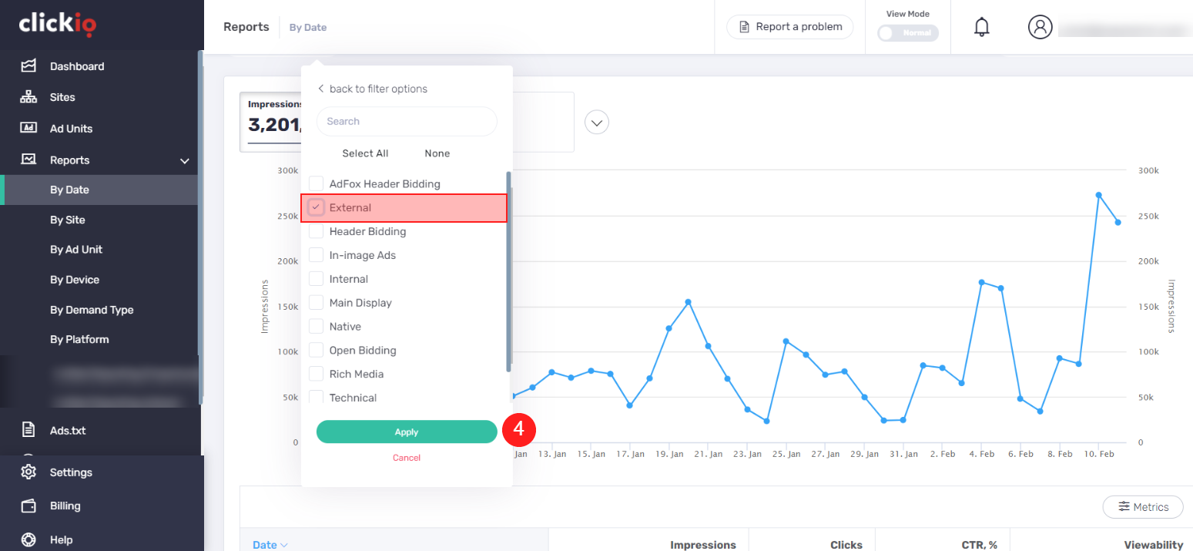Open the Billing wallet icon
Image resolution: width=1193 pixels, height=551 pixels.
tap(28, 506)
